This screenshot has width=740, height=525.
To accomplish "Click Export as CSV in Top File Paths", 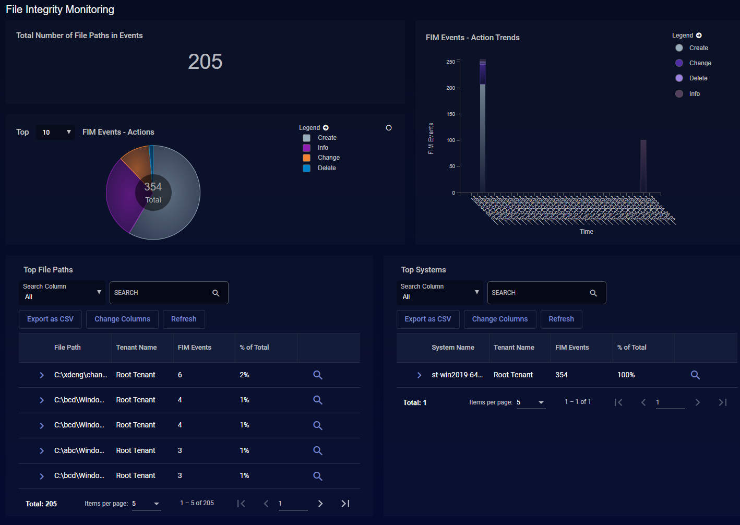I will point(50,319).
